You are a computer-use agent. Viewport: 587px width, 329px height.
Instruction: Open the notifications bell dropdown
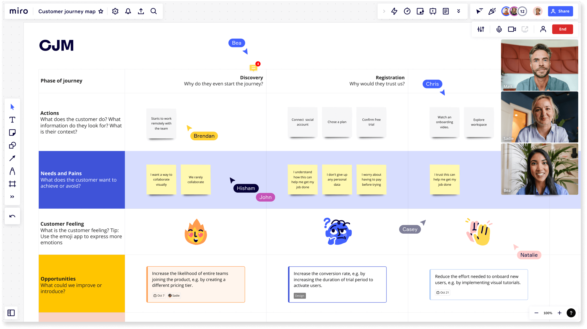128,11
